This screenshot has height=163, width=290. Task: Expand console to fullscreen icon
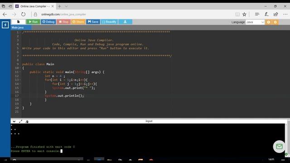click(20, 121)
